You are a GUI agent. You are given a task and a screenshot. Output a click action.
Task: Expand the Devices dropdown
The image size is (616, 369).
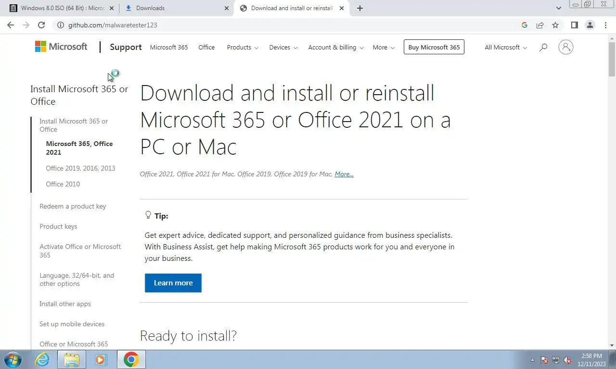(x=283, y=47)
